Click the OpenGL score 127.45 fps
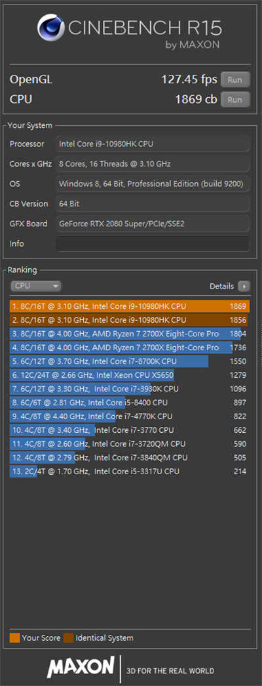Viewport: 262px width, 686px height. (x=189, y=79)
